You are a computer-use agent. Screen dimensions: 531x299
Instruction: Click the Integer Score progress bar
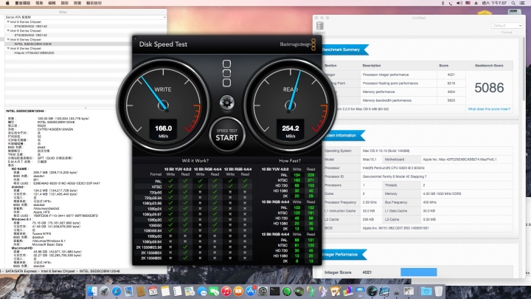(x=419, y=272)
